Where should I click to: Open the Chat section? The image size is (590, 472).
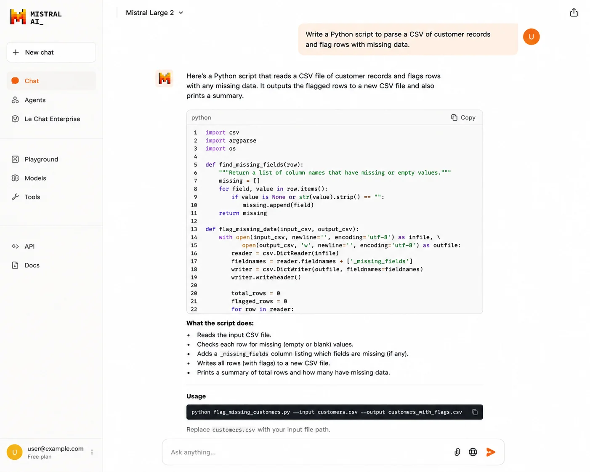tap(51, 81)
